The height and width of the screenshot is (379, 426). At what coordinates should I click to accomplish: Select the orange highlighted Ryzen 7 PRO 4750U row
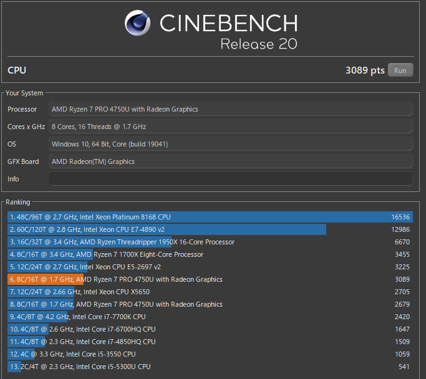[x=210, y=279]
